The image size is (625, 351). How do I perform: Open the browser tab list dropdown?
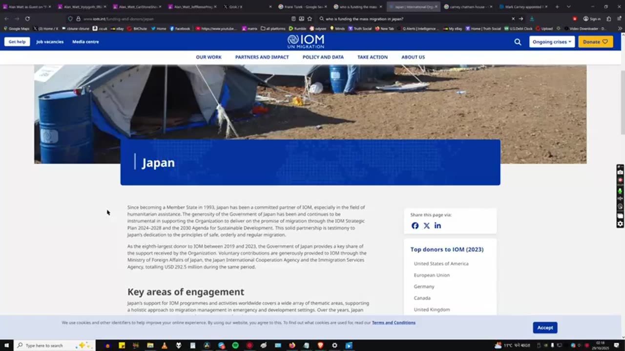[x=568, y=6]
